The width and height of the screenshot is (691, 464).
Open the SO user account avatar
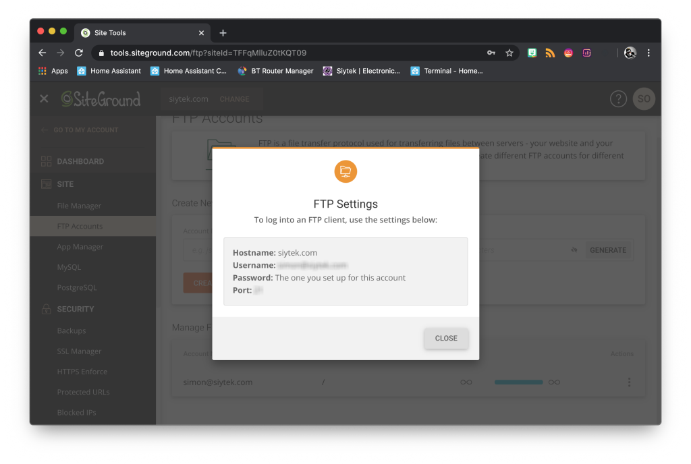tap(644, 98)
